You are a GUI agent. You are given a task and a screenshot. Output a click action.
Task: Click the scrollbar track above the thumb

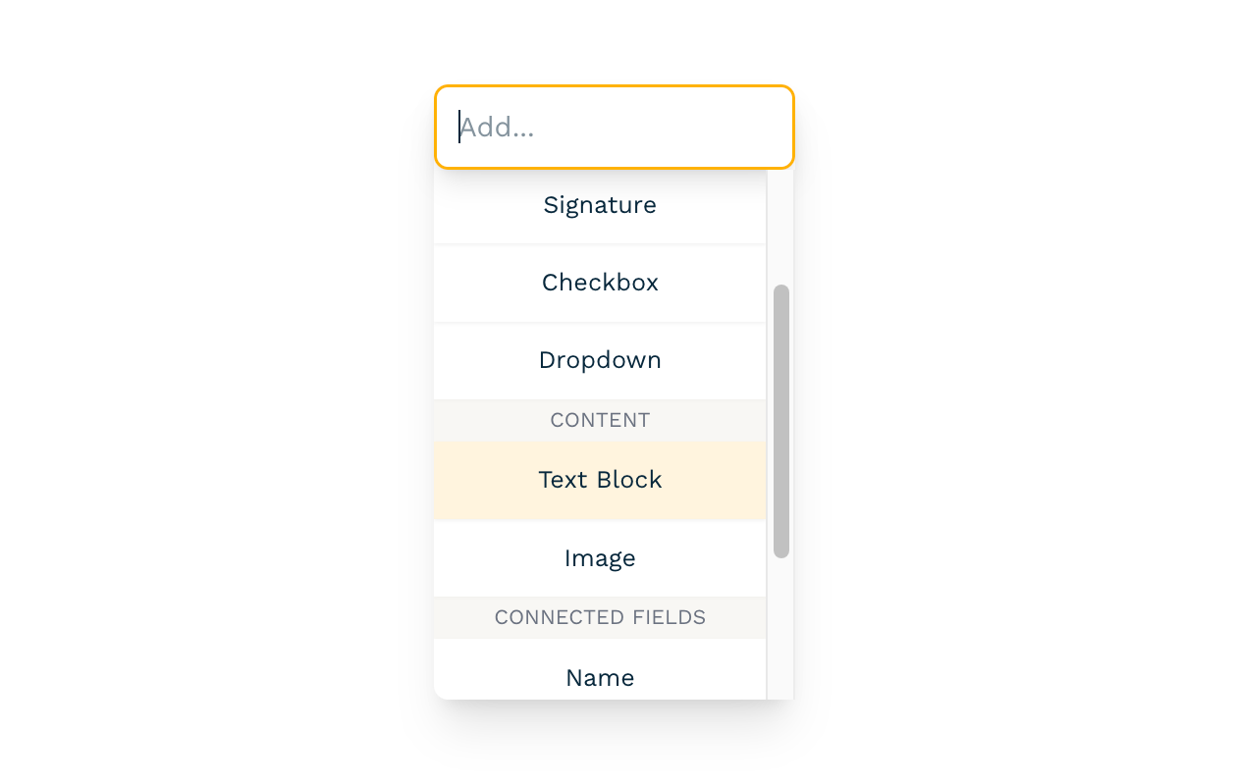(x=780, y=226)
